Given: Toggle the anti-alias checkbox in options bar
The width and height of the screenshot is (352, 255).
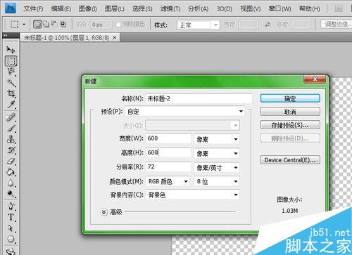Looking at the screenshot, I should click(118, 25).
